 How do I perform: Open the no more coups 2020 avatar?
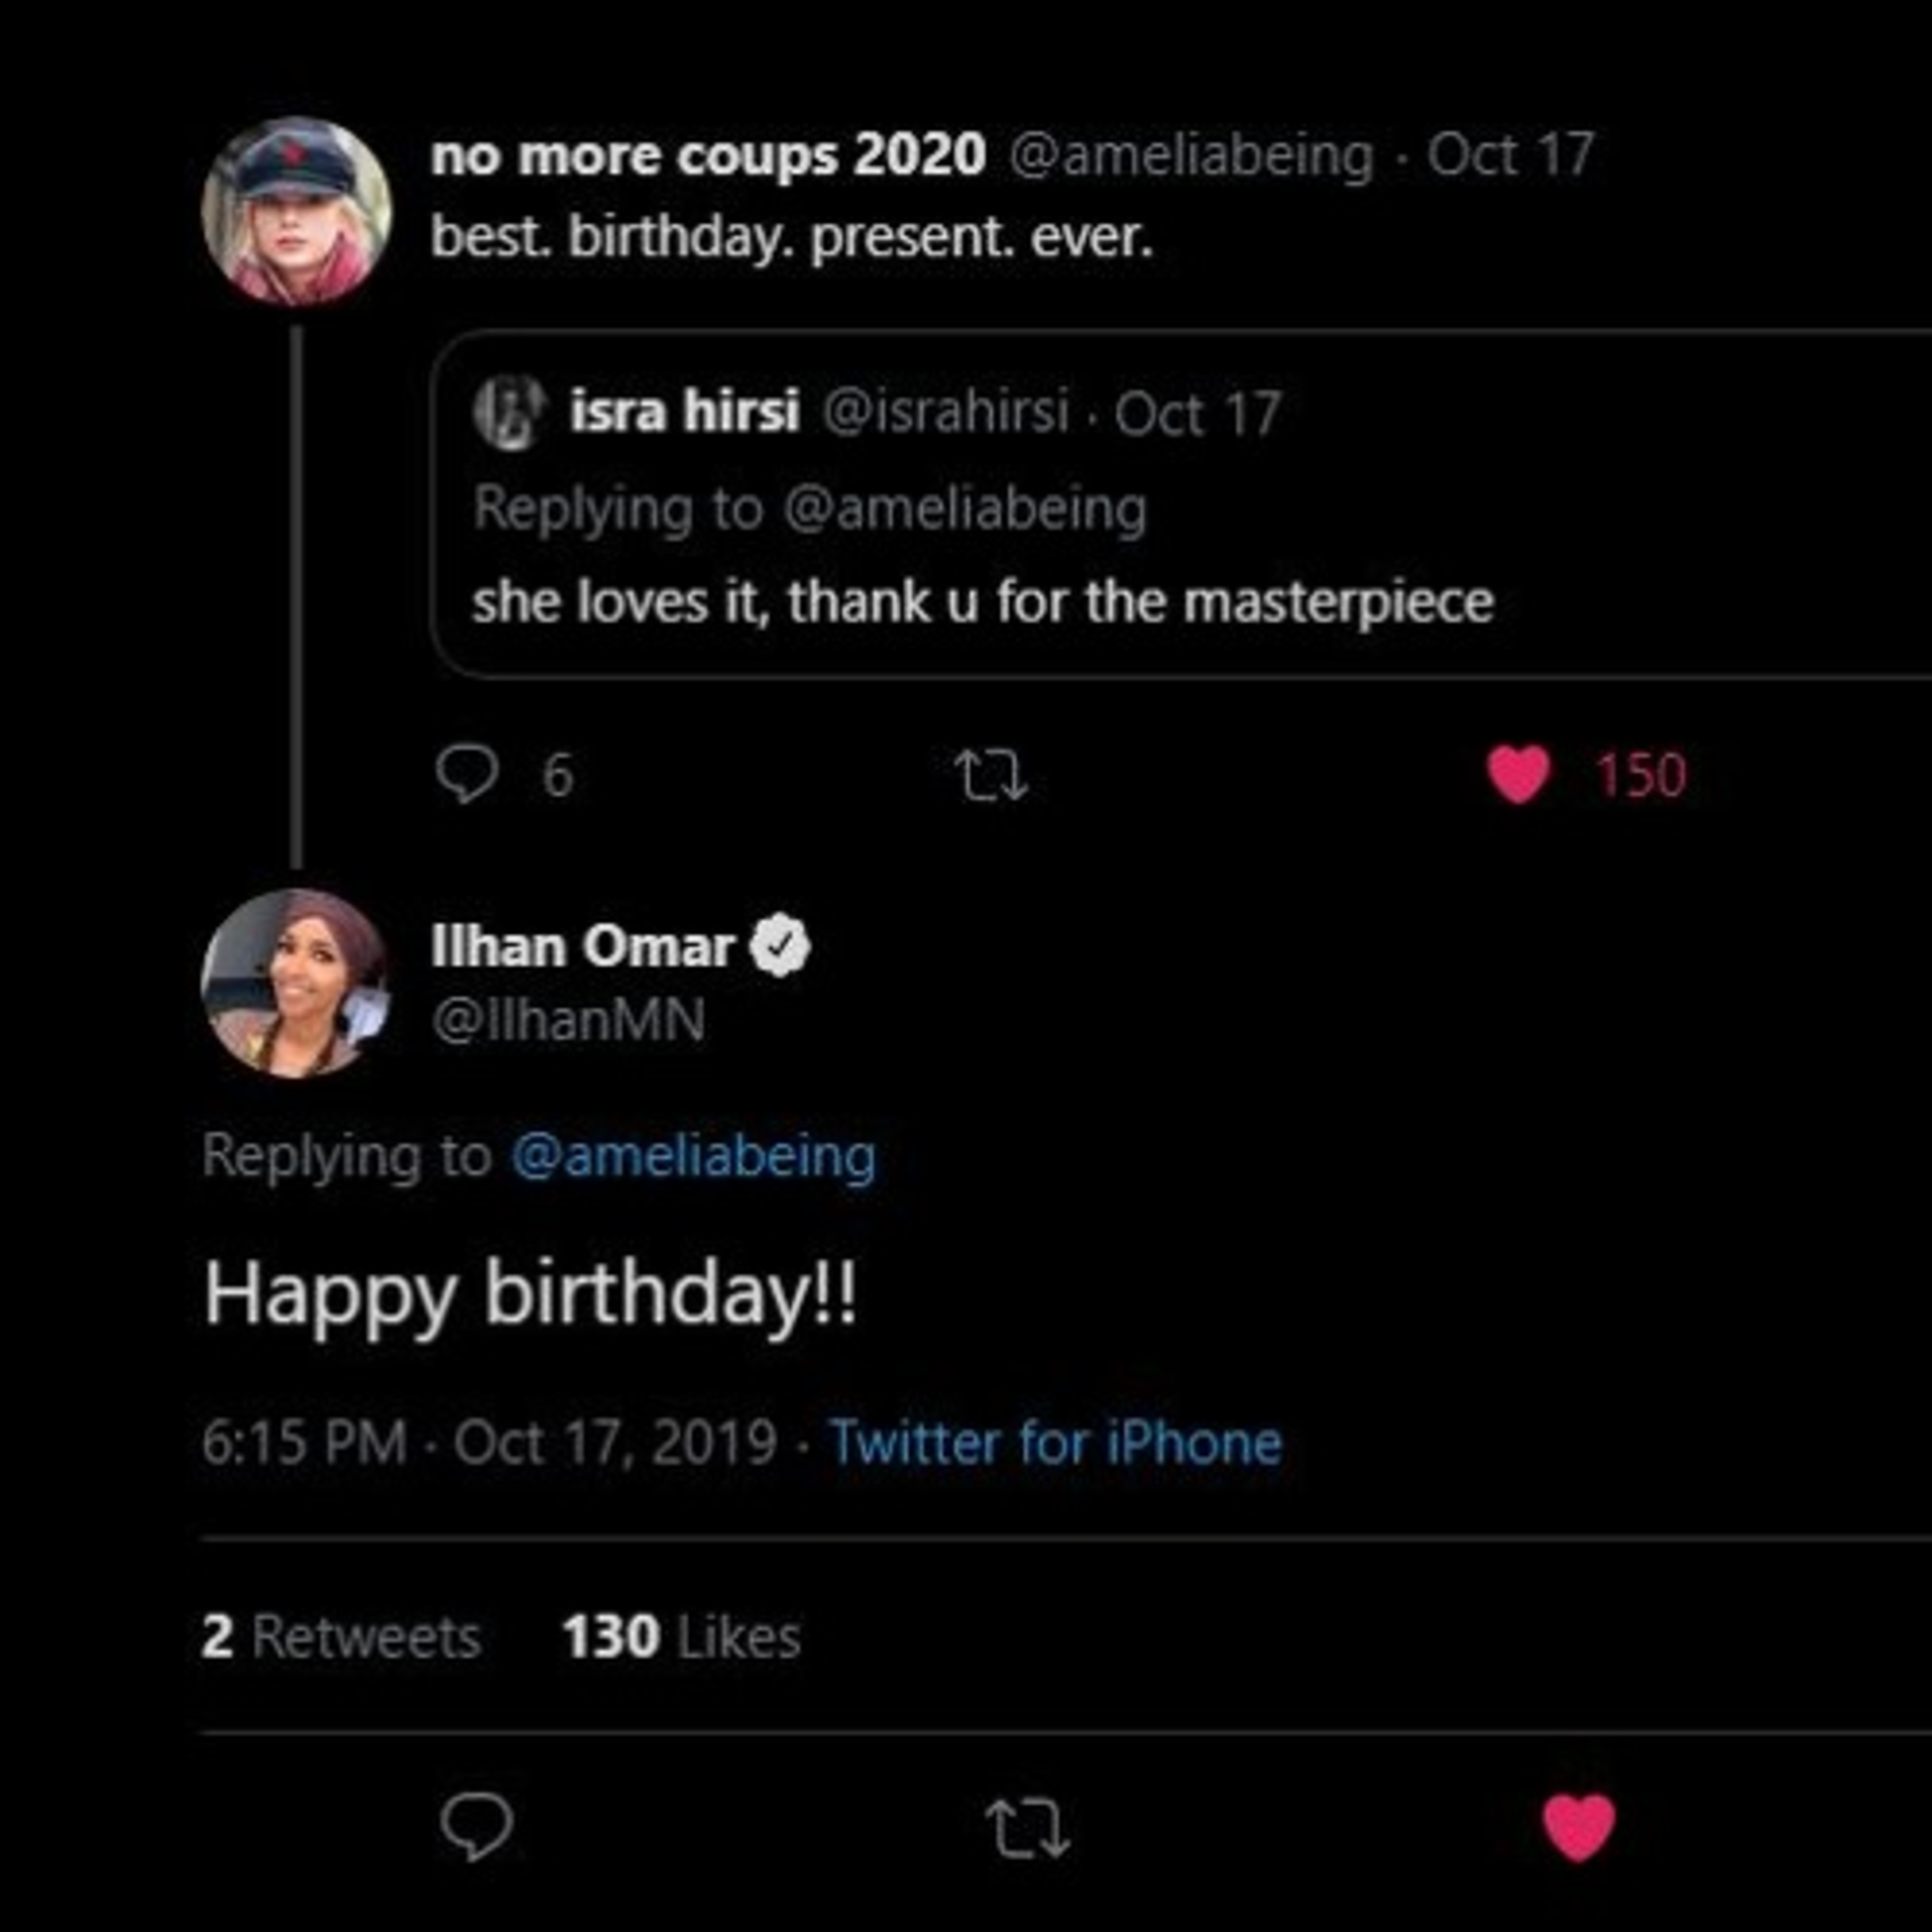coord(296,212)
